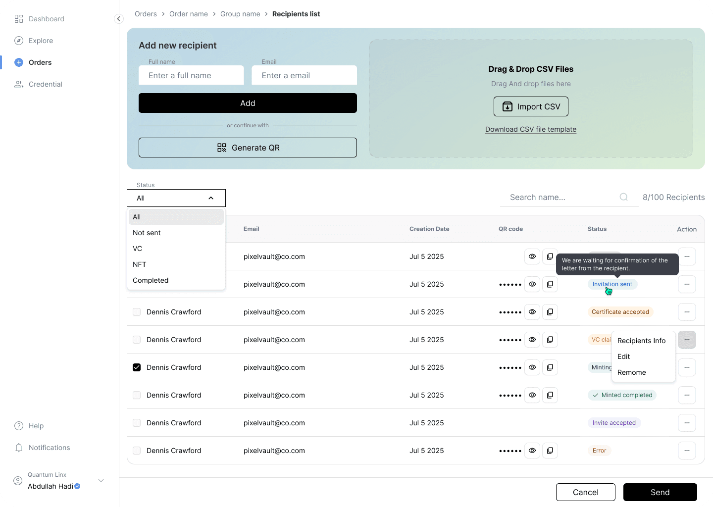Choose Recipients Info from the context menu
The height and width of the screenshot is (507, 713).
tap(642, 341)
